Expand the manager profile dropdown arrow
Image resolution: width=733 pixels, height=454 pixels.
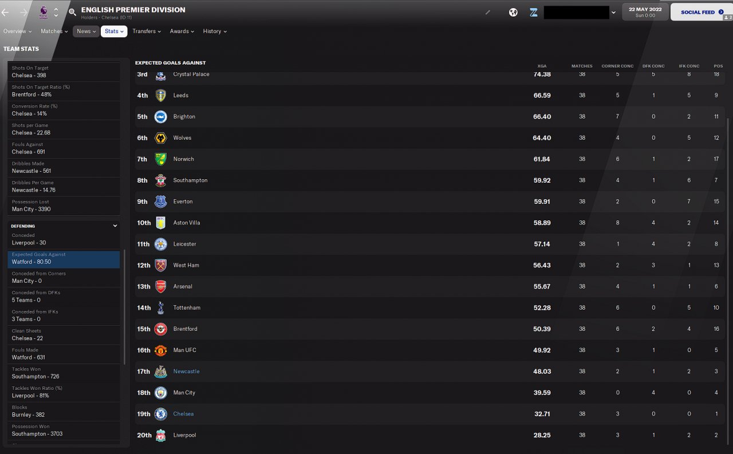point(613,13)
